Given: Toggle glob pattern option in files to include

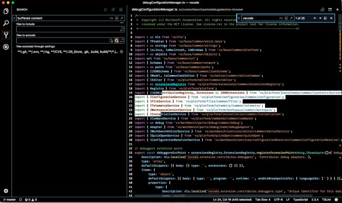Looking at the screenshot, I should (x=122, y=29).
